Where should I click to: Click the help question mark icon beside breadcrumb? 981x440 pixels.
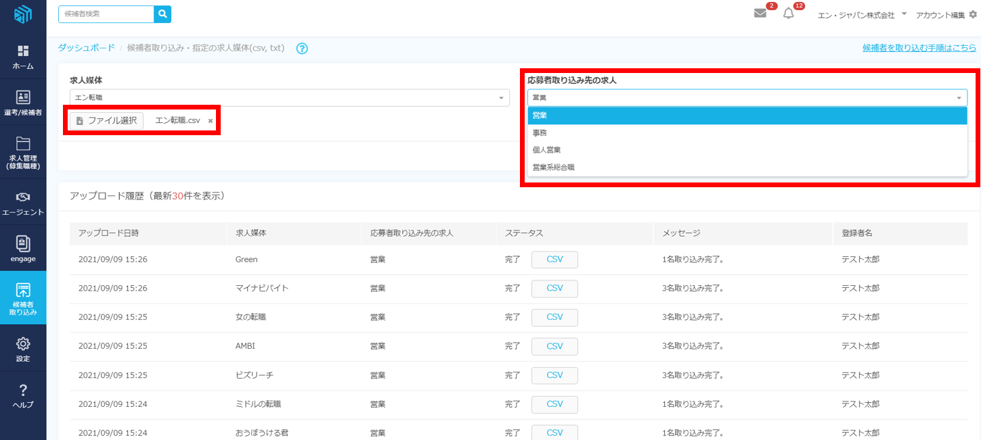point(302,49)
